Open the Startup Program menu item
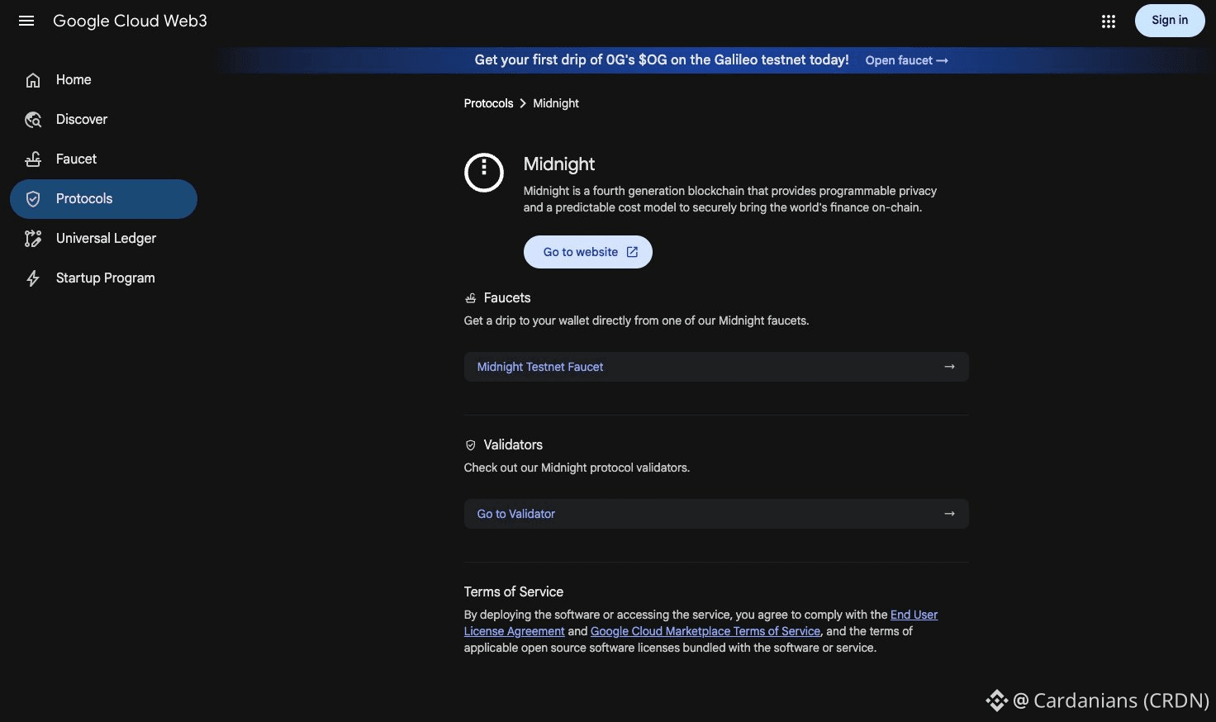 [103, 278]
